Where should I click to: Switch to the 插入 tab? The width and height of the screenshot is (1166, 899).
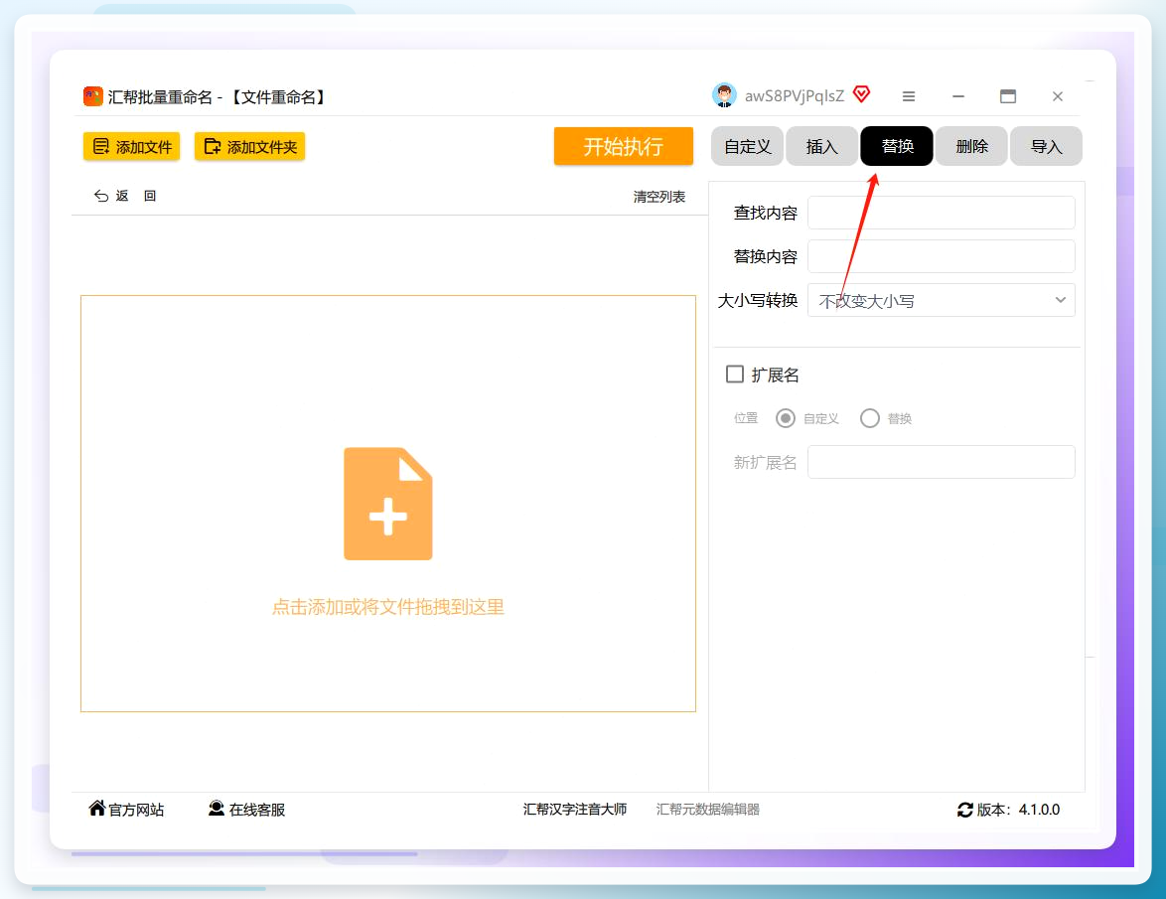coord(821,146)
